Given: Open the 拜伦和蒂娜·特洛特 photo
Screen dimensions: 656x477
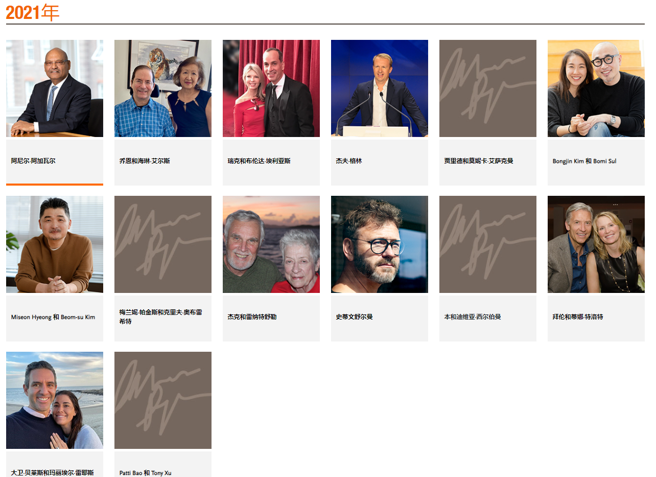Looking at the screenshot, I should coord(596,244).
